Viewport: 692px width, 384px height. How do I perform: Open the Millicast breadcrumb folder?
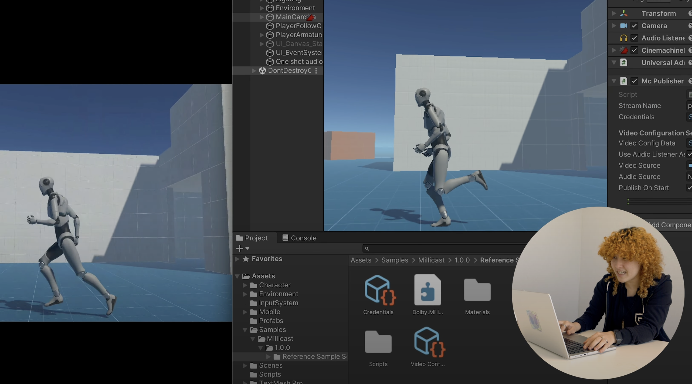[431, 260]
